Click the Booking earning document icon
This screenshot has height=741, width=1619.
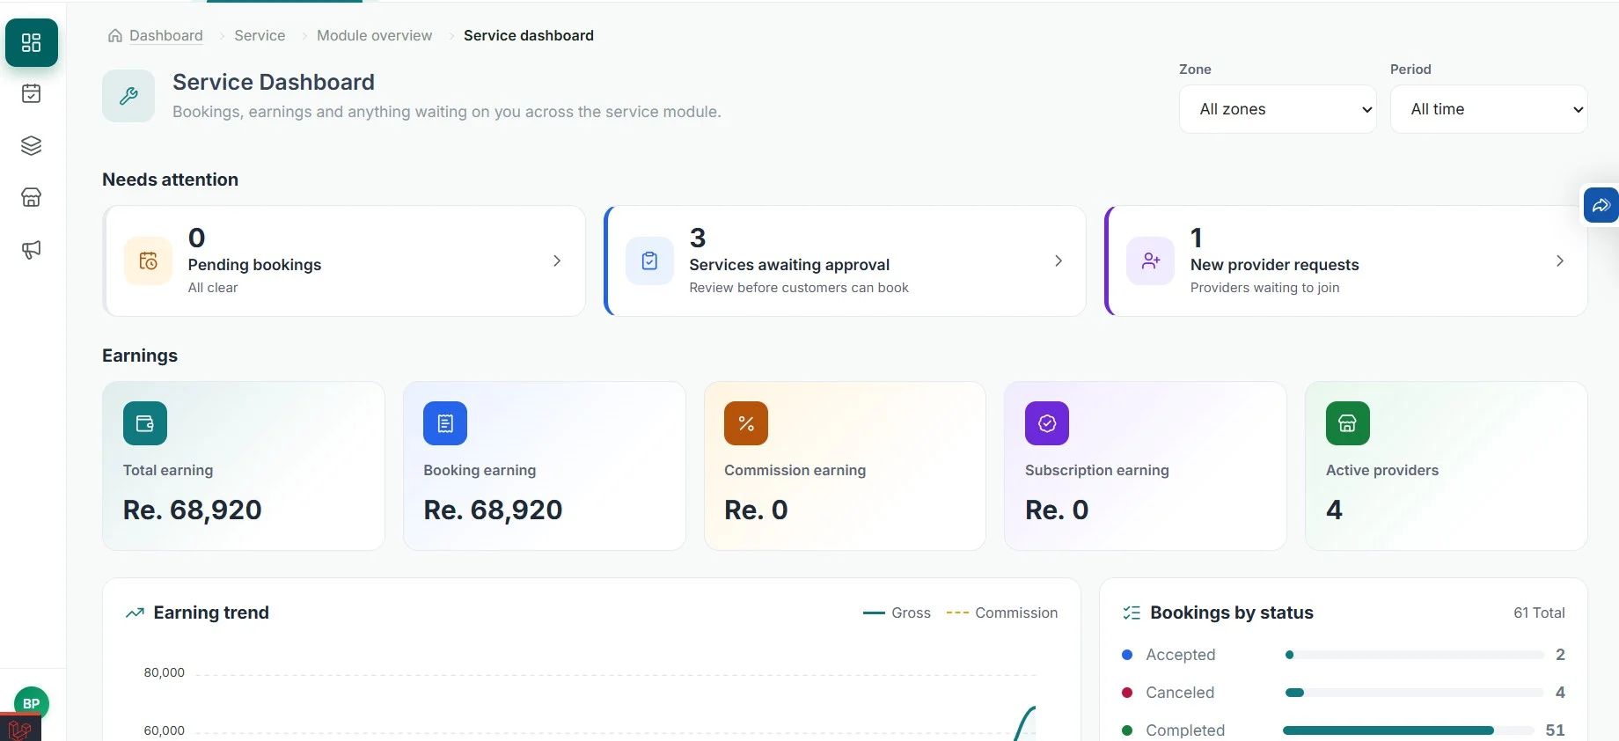point(445,423)
